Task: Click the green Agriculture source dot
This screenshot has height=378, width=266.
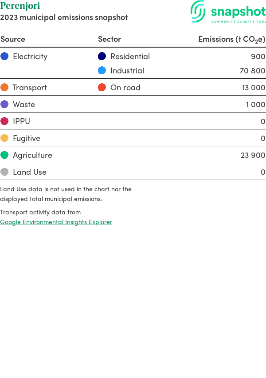Action: pyautogui.click(x=4, y=155)
